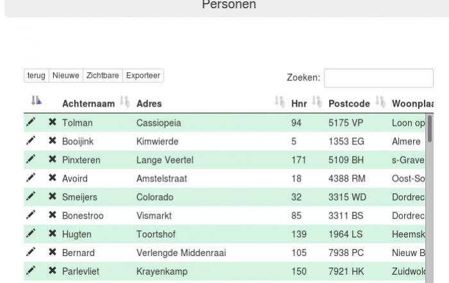Edit Hugten record using pencil icon
The height and width of the screenshot is (283, 449).
(31, 234)
